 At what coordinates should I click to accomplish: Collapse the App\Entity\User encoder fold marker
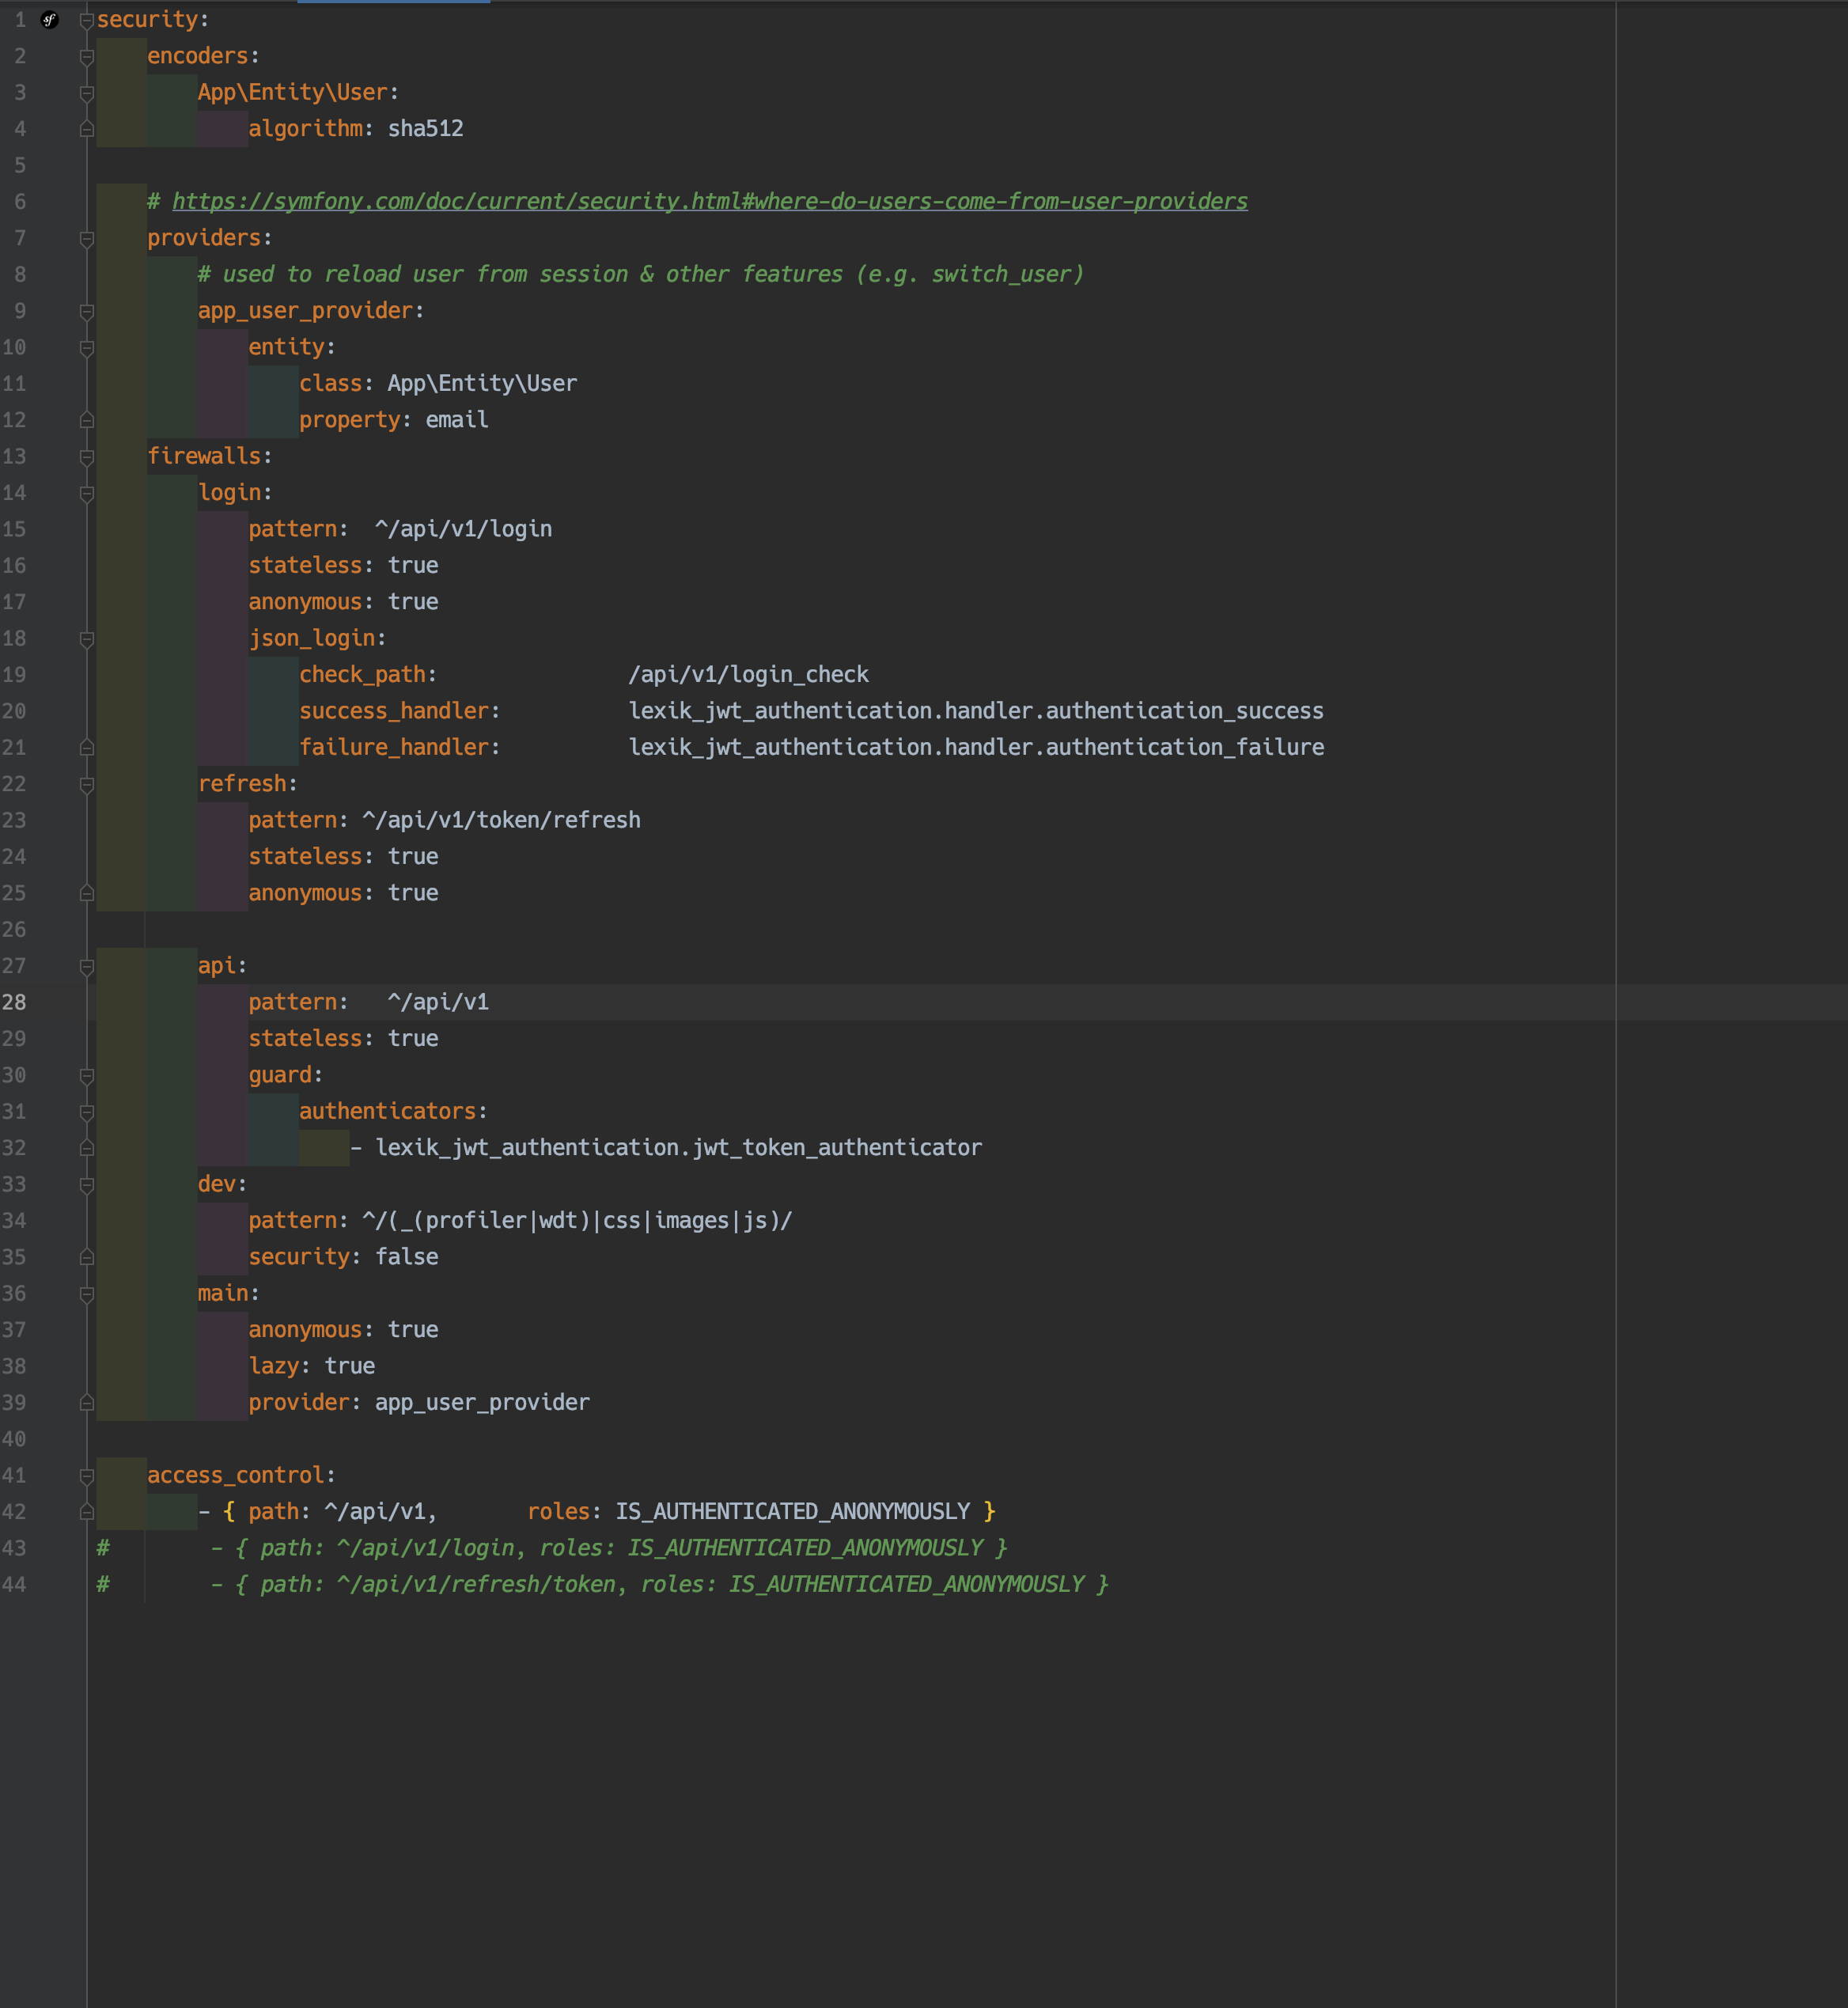[87, 93]
